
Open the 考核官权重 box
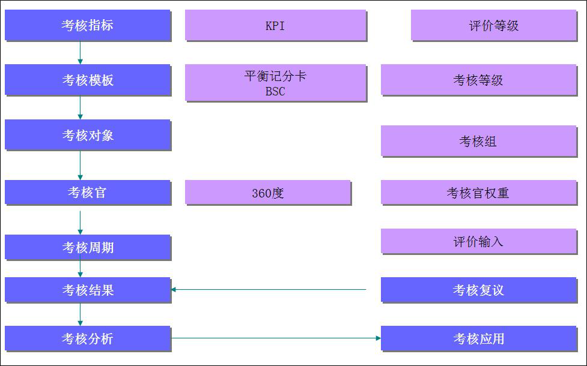tap(478, 193)
